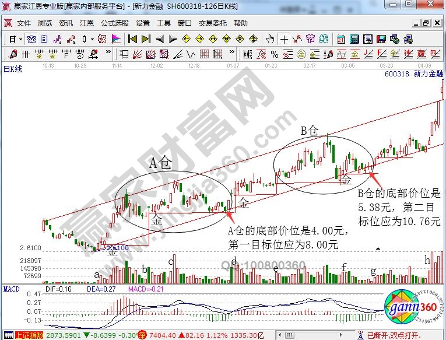Click the green 绝 icon
Screen dimensions: 446x340
click(324, 39)
